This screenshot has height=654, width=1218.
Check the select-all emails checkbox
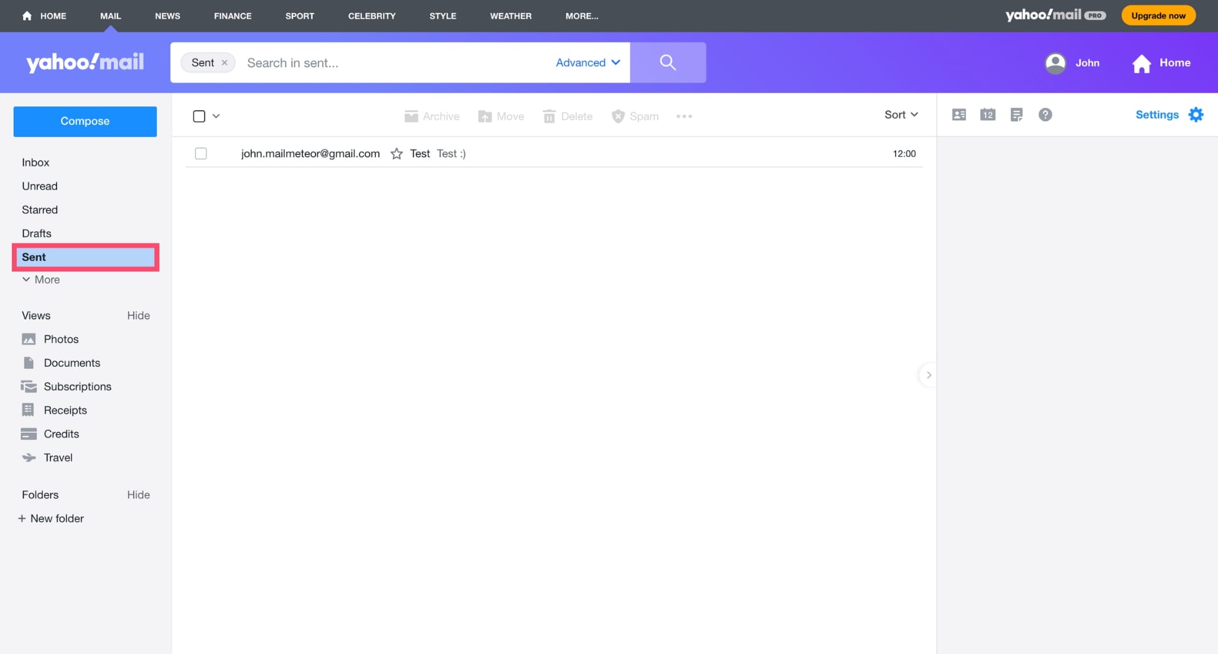199,116
